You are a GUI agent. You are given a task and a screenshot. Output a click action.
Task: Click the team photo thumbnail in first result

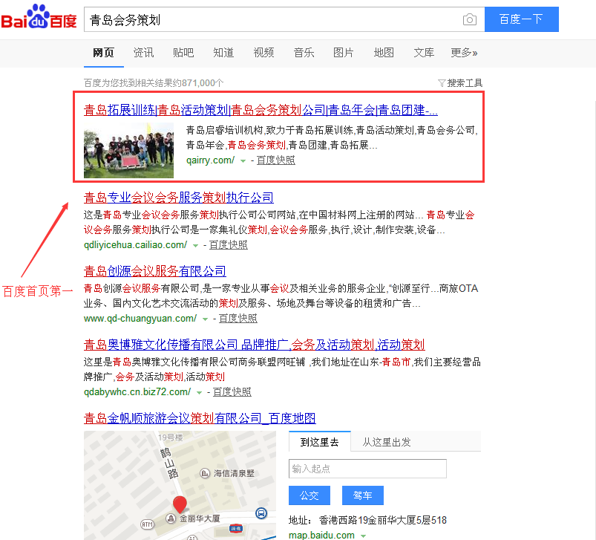130,146
